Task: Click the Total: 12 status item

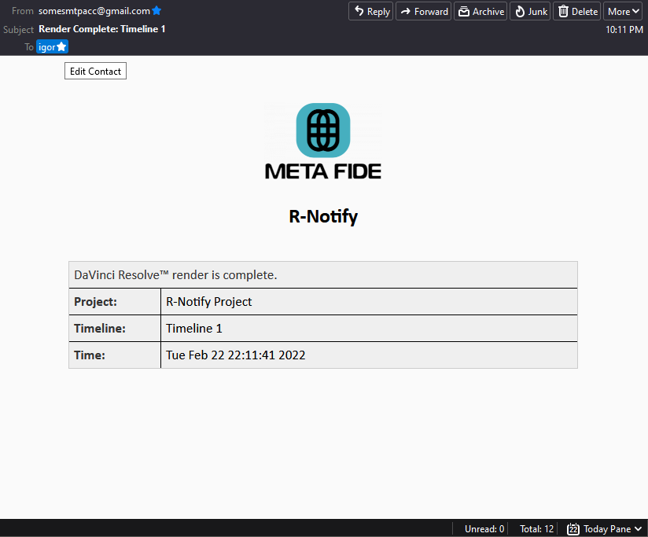Action: [536, 528]
